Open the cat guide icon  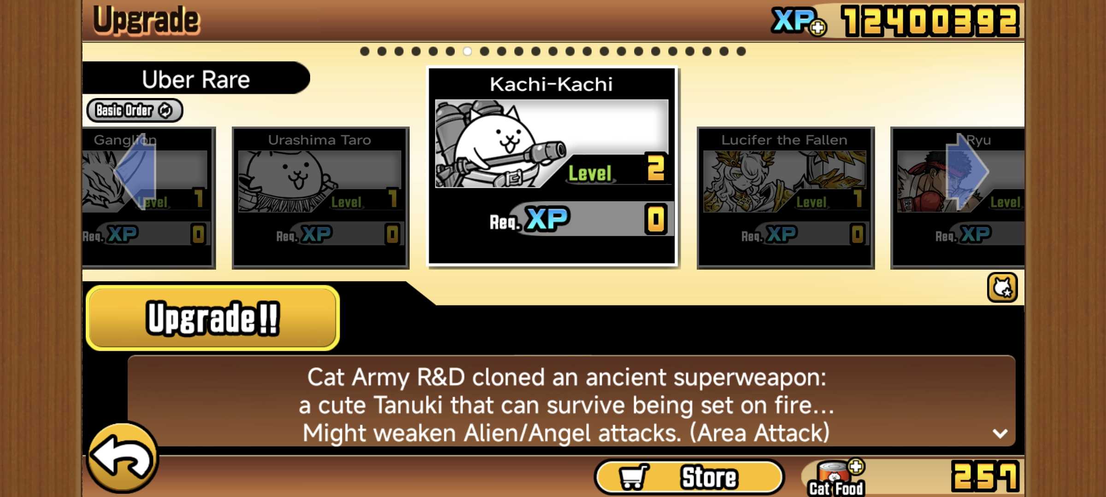pos(1002,288)
